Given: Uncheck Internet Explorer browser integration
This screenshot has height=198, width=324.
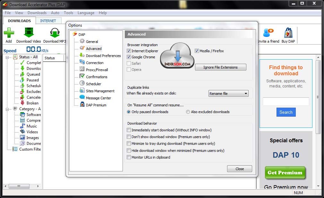Looking at the screenshot, I should (129, 51).
